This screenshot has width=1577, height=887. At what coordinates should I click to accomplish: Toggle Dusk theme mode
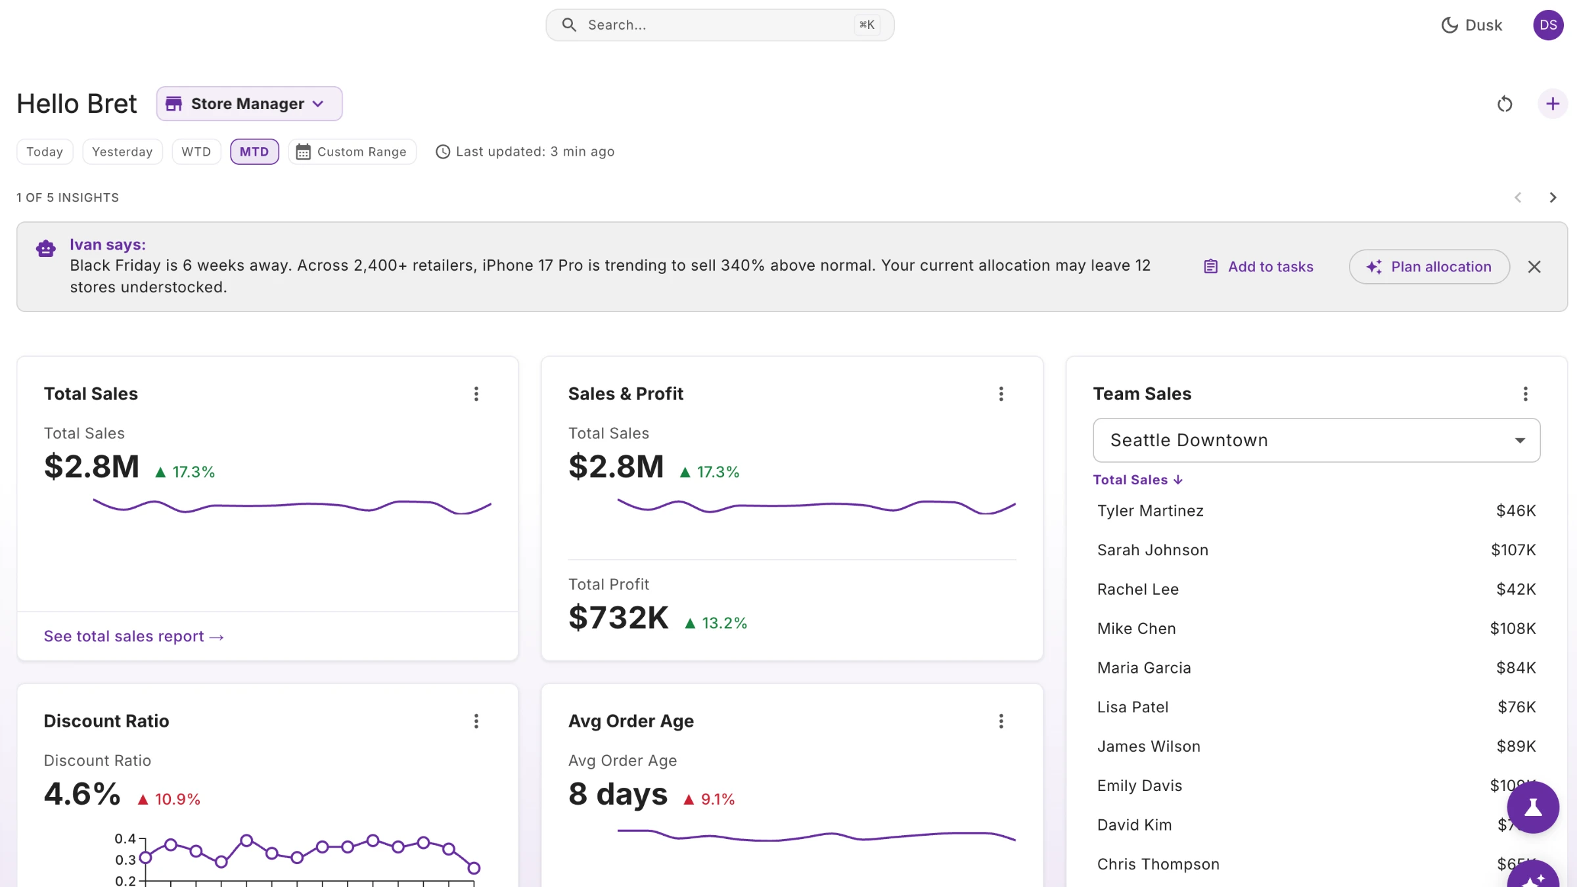point(1471,25)
